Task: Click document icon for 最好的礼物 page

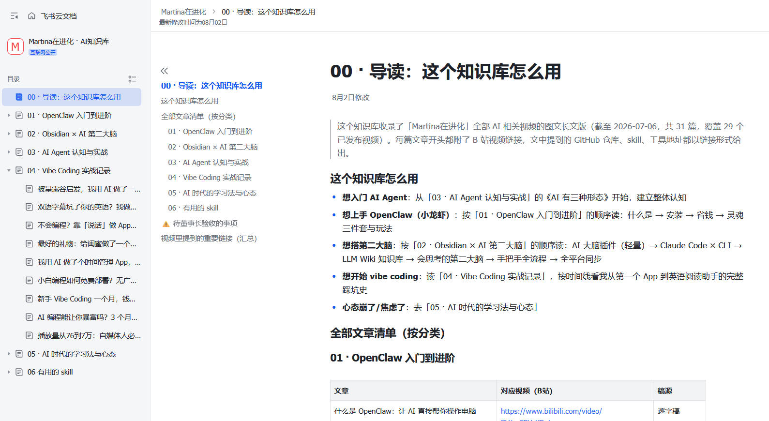Action: click(x=29, y=244)
